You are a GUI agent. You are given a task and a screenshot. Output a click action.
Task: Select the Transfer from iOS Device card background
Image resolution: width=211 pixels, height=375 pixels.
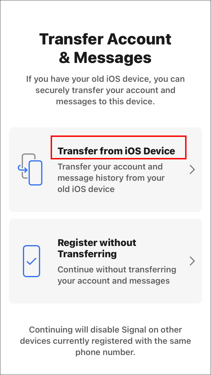point(105,170)
